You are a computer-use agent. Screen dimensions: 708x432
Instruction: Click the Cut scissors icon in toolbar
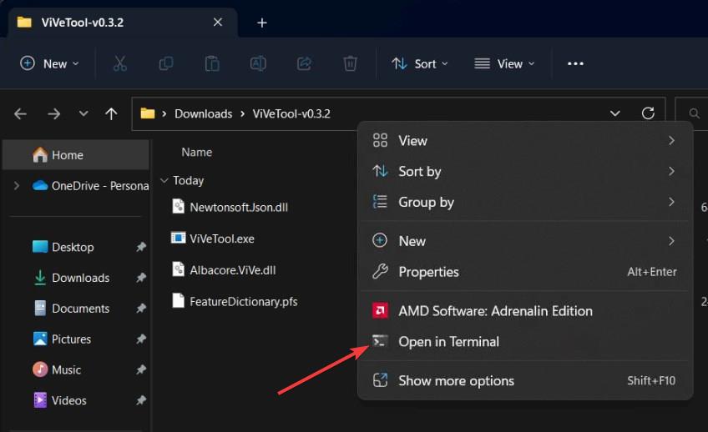pos(119,63)
